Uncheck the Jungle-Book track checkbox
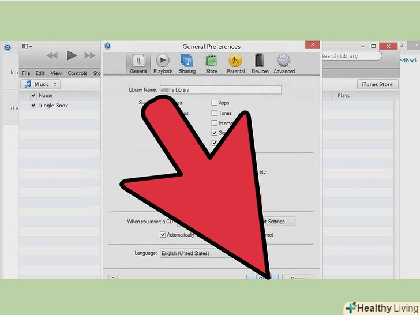The width and height of the screenshot is (420, 315). (33, 105)
